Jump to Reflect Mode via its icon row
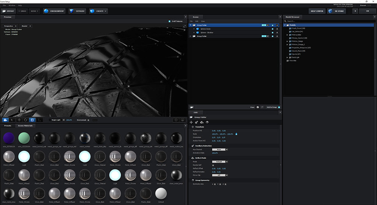Screen dimensions: 377x205 [x=202, y=122]
